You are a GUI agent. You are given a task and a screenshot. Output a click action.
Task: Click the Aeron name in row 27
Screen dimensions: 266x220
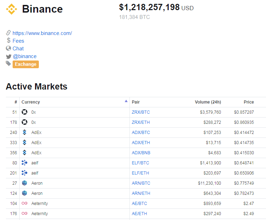pos(37,183)
